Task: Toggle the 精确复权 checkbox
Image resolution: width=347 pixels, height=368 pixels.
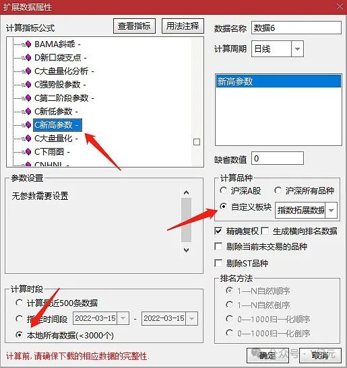Action: click(x=218, y=231)
